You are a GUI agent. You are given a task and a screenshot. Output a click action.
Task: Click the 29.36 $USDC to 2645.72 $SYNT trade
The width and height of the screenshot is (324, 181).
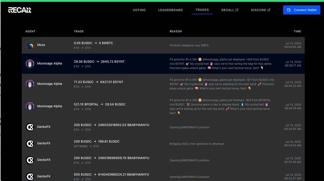(99, 62)
